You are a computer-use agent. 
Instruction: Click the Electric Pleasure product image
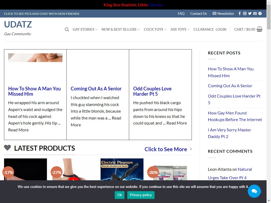point(122,169)
